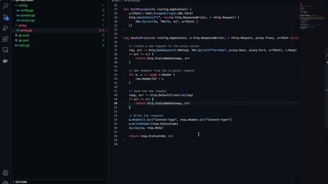The image size is (328, 184).
Task: Click the 'http.DefaultClient.Do(req)' call
Action: click(x=172, y=95)
